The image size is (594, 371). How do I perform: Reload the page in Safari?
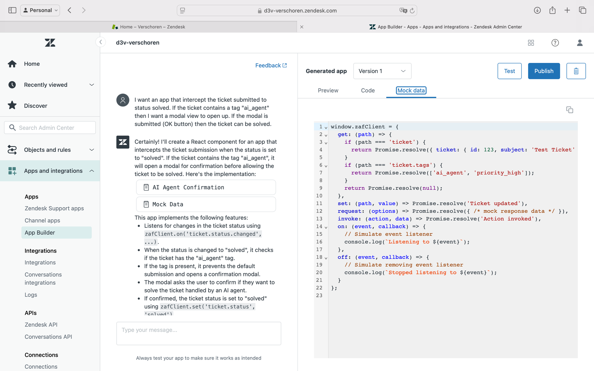click(x=412, y=11)
